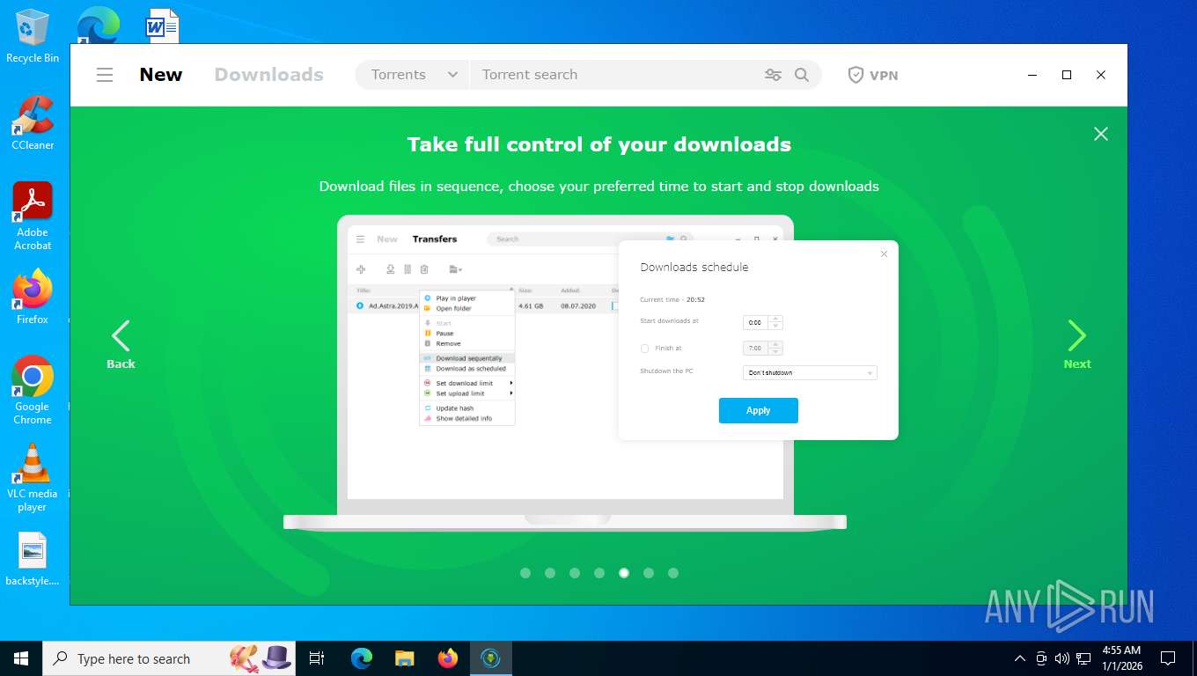Select the Recycle Bin desktop icon
Screen dimensions: 1197x676
pos(33,36)
